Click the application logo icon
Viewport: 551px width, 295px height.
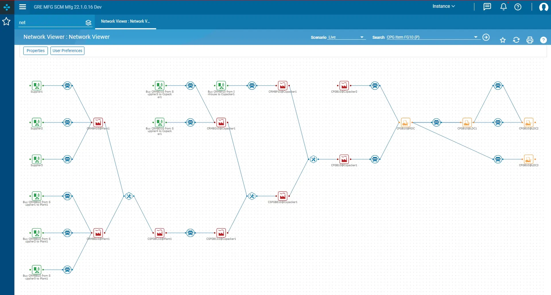7,7
